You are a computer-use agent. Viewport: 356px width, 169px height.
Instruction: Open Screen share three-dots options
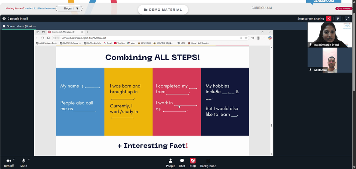(x=35, y=26)
